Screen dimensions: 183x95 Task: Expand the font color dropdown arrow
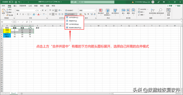[x=41, y=14]
